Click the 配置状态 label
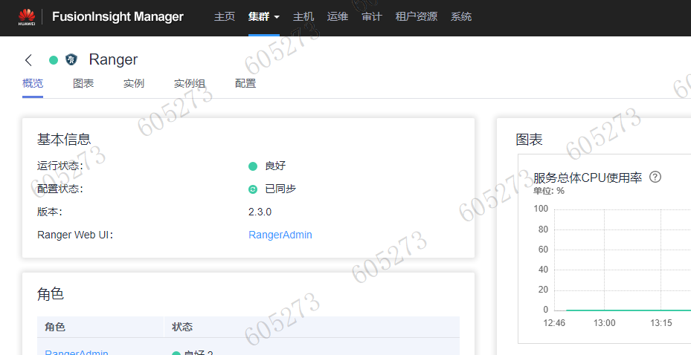This screenshot has height=355, width=691. point(60,189)
